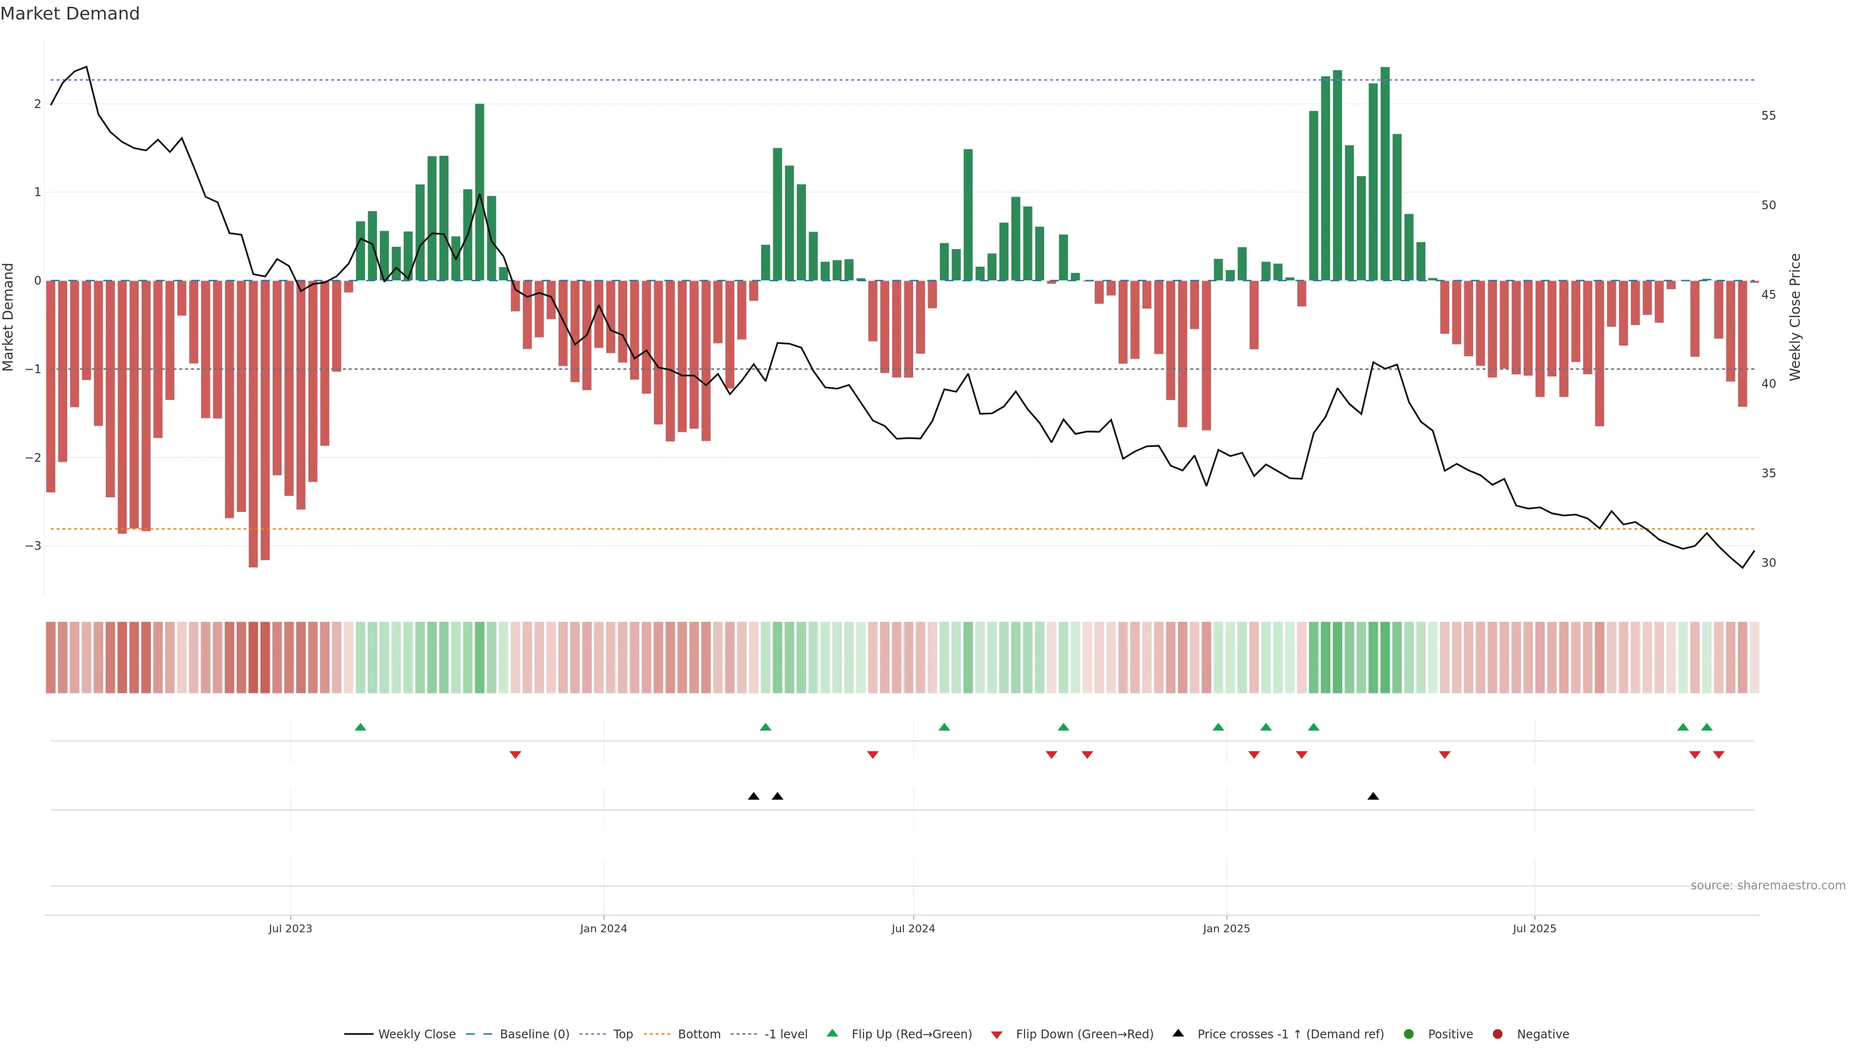Screen dimensions: 1870x1051
Task: Click the first green Flip Up marker
Action: 361,727
